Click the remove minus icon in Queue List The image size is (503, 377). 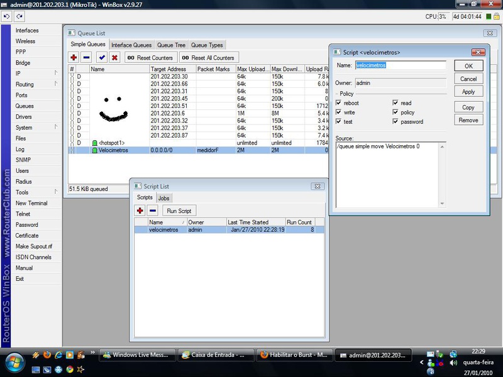(x=87, y=58)
